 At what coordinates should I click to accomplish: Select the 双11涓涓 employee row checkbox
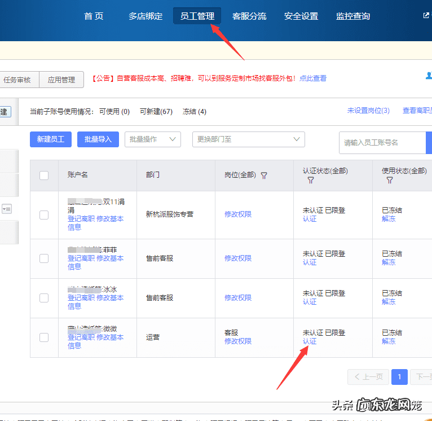click(44, 214)
